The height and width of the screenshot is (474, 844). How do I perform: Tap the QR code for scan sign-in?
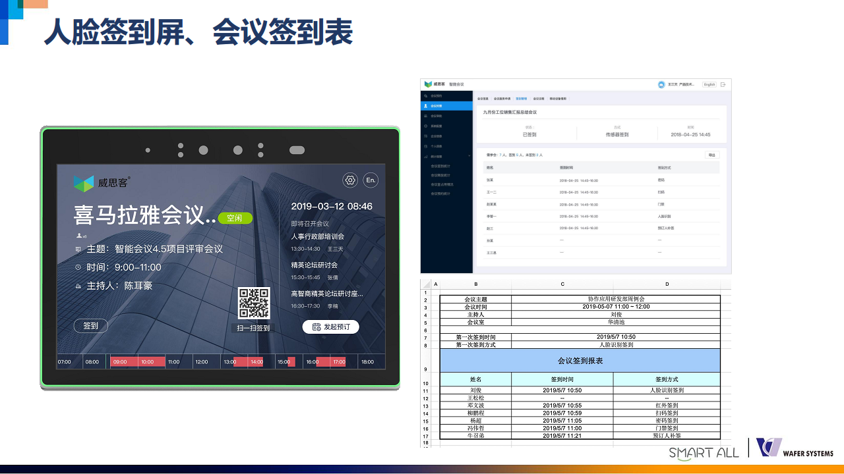coord(254,303)
